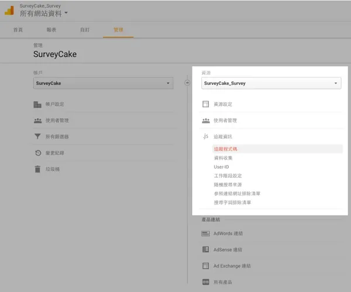Screen dimensions: 351x292
Task: Open the 所有網站資料 view selector dropdown
Action: coord(43,13)
